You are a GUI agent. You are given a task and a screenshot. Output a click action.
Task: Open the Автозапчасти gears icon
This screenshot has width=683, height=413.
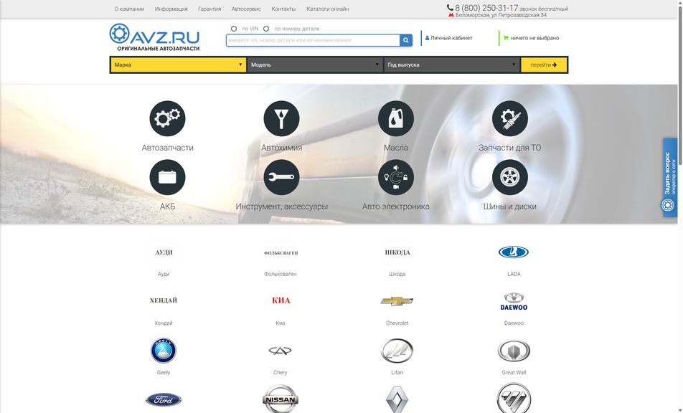click(x=167, y=118)
